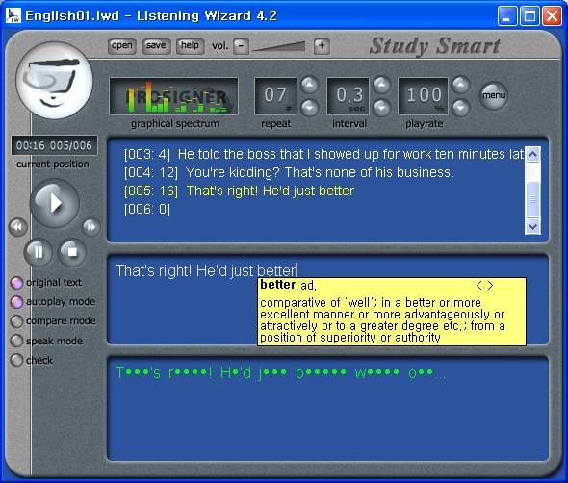This screenshot has width=568, height=483.
Task: Open the round menu button
Action: pyautogui.click(x=493, y=95)
